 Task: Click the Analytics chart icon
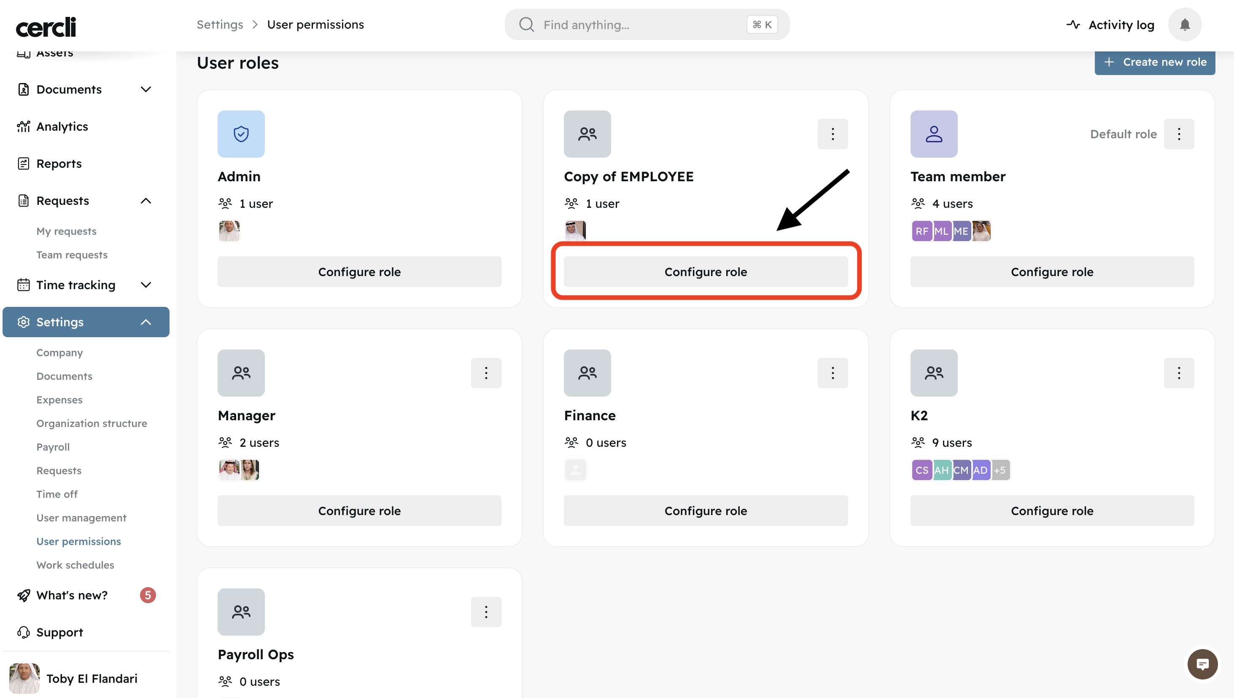24,126
